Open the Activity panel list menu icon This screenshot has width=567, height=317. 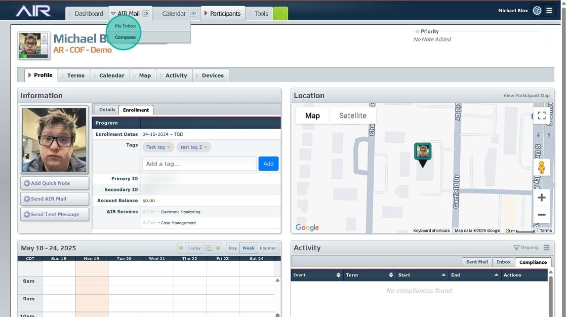[x=546, y=248]
